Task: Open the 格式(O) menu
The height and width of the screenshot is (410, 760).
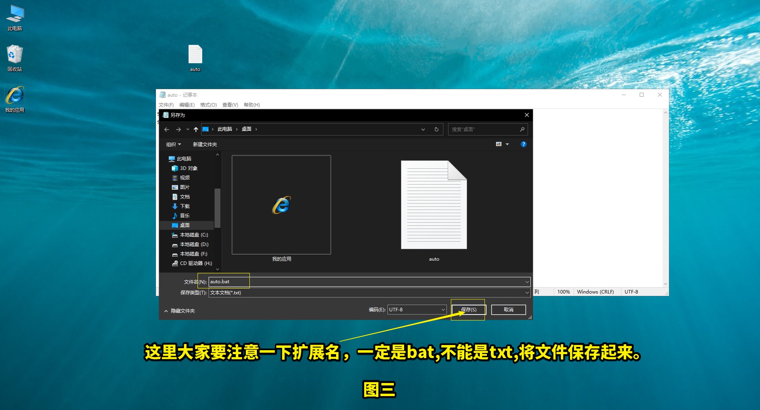Action: point(209,105)
